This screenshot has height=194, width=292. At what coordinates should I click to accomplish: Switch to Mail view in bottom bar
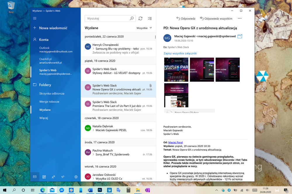[35, 177]
